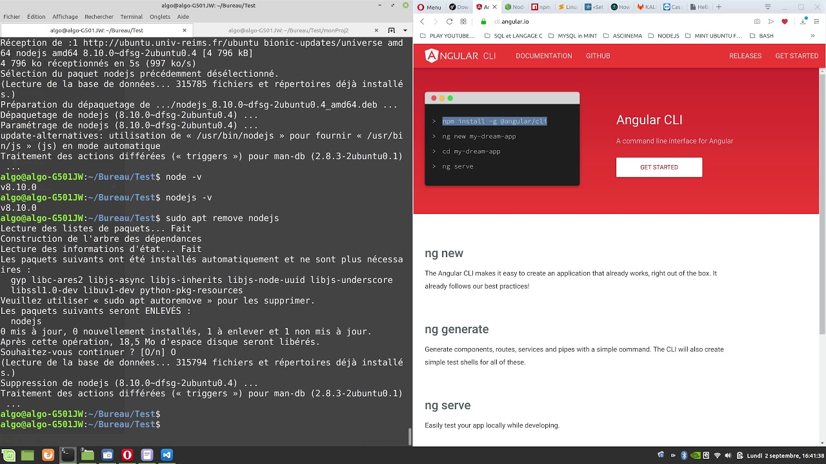826x464 pixels.
Task: Open the date and time calendar
Action: click(x=785, y=456)
